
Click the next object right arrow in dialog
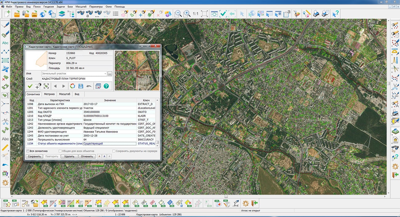click(64, 86)
